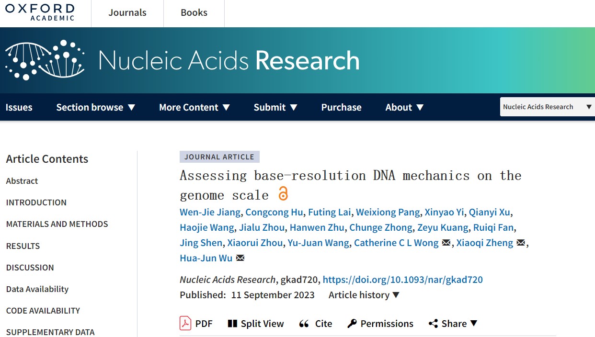
Task: Click the Oxford Academic logo
Action: pyautogui.click(x=40, y=12)
